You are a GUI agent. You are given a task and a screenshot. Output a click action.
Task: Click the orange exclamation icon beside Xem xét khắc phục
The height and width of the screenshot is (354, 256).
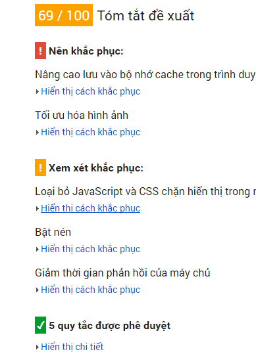pyautogui.click(x=41, y=167)
